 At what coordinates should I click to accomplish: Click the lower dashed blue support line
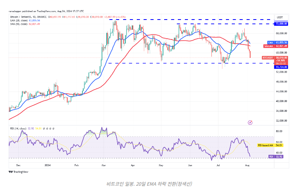pos(176,63)
